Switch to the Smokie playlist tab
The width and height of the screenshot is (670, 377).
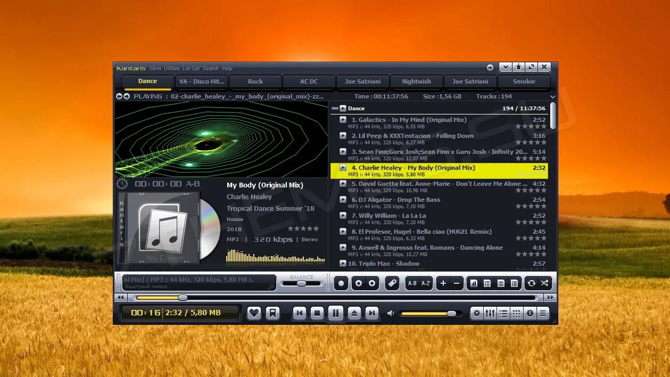tap(524, 81)
